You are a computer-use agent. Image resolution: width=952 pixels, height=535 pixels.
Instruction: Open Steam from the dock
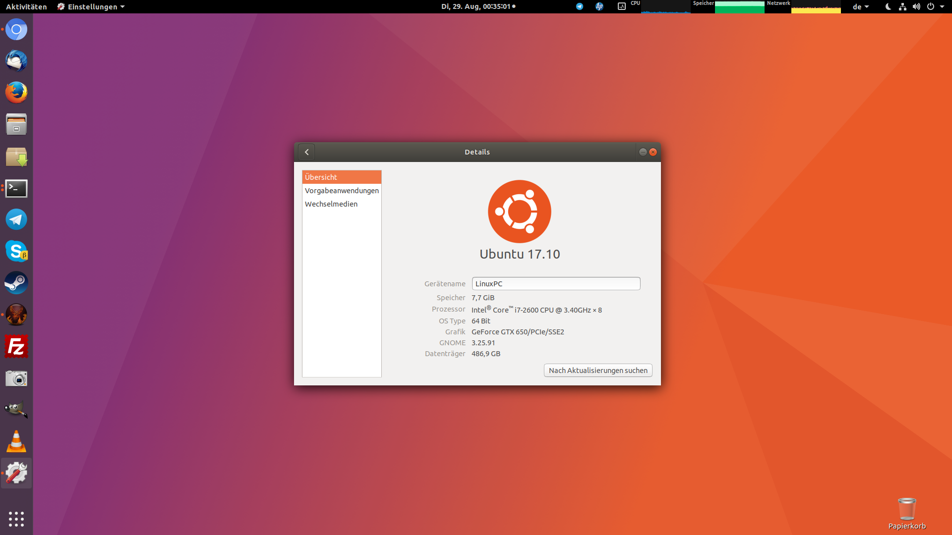coord(16,283)
